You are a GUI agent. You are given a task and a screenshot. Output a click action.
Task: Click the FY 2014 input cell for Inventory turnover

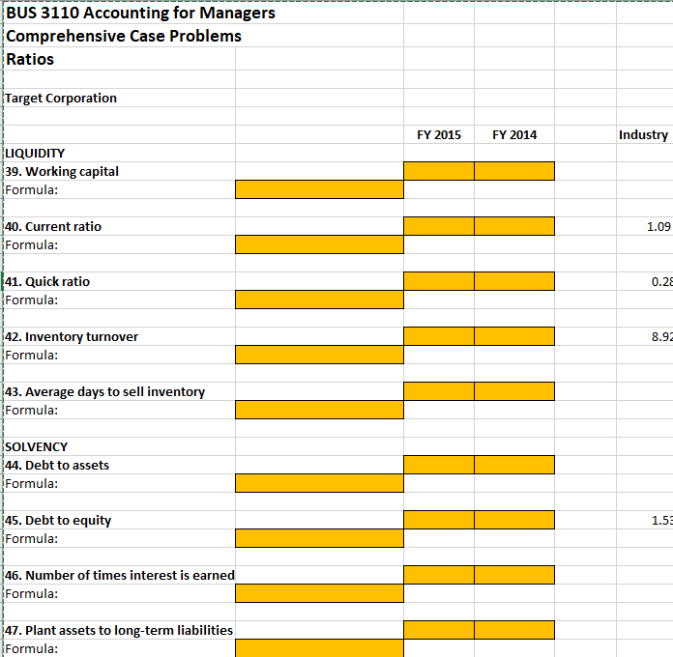514,336
